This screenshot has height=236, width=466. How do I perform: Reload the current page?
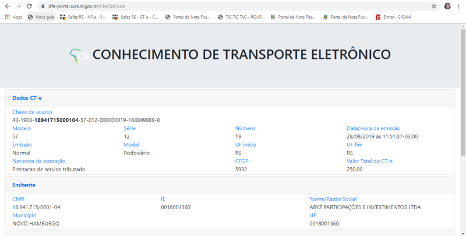tap(29, 6)
